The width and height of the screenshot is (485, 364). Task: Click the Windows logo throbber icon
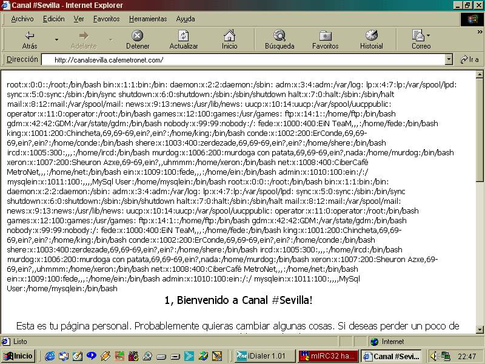coord(473,20)
